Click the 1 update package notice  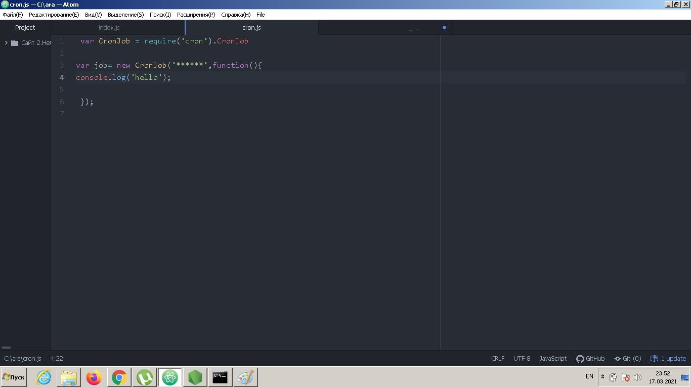click(x=668, y=358)
